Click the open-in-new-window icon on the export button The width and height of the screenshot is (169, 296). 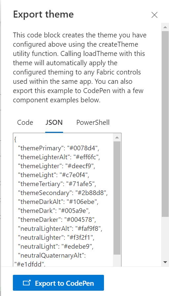pyautogui.click(x=26, y=283)
